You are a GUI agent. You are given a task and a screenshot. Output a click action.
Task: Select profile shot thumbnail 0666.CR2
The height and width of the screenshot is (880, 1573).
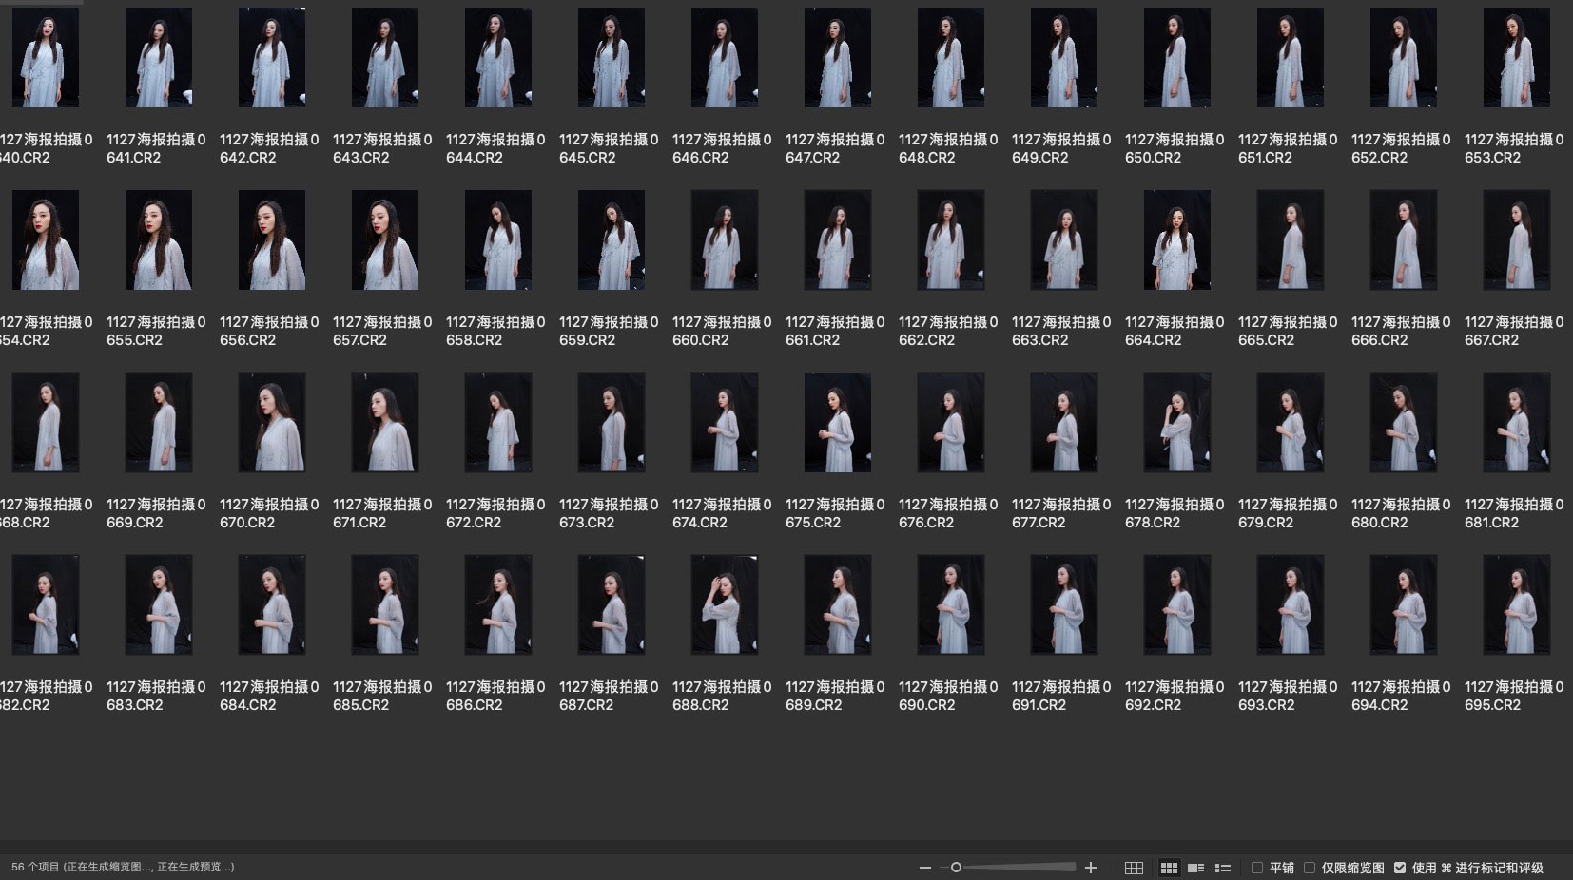point(1404,240)
